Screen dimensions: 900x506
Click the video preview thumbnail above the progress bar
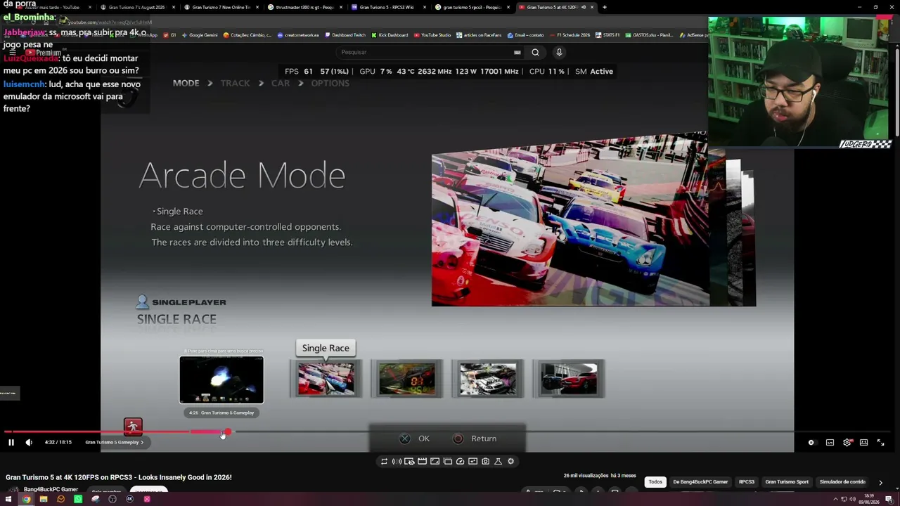(x=221, y=380)
